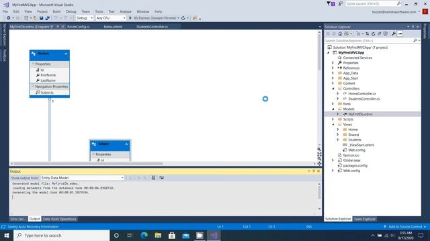Open the notifications flag icon in the title bar
This screenshot has width=430, height=241.
(331, 4)
